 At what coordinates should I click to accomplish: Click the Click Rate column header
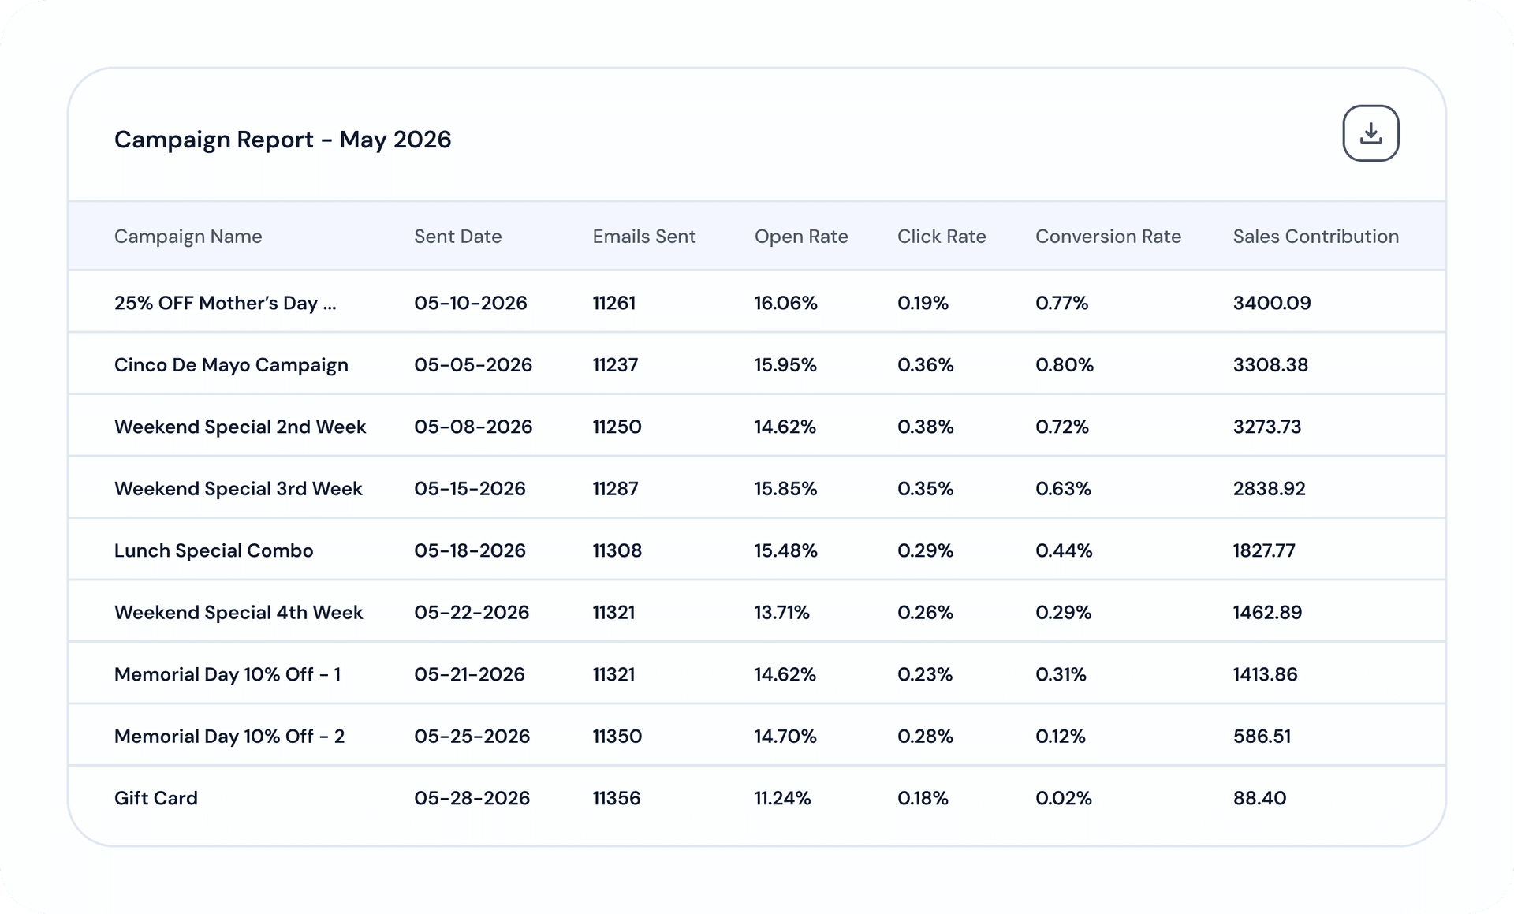tap(942, 237)
